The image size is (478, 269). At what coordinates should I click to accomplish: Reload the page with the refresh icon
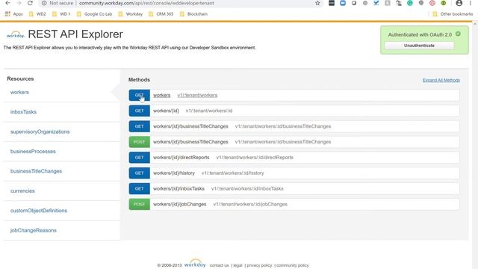tap(30, 3)
